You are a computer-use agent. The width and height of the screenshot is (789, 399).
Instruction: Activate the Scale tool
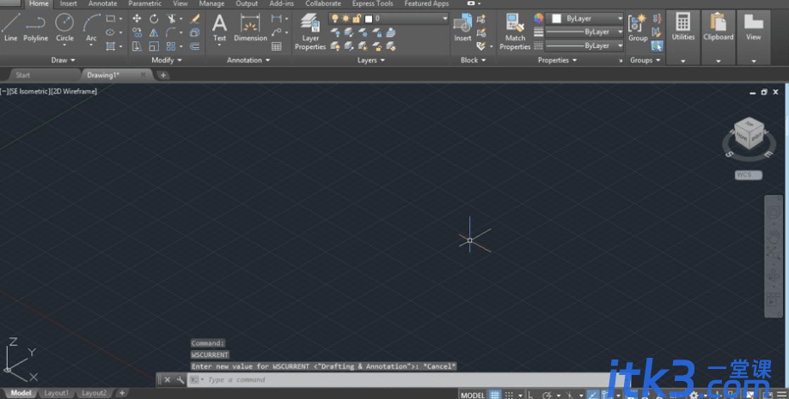154,46
